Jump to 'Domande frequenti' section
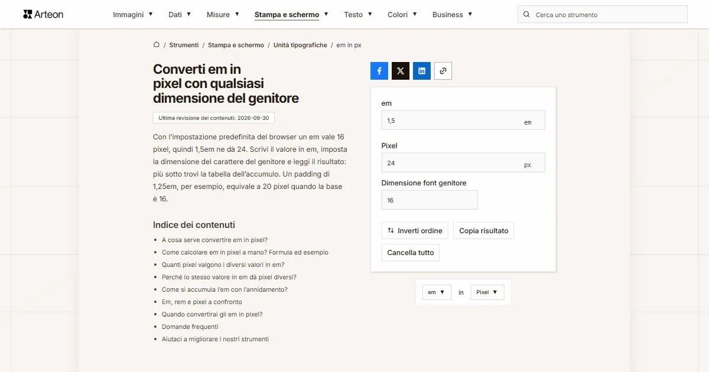The height and width of the screenshot is (372, 709). [x=190, y=327]
